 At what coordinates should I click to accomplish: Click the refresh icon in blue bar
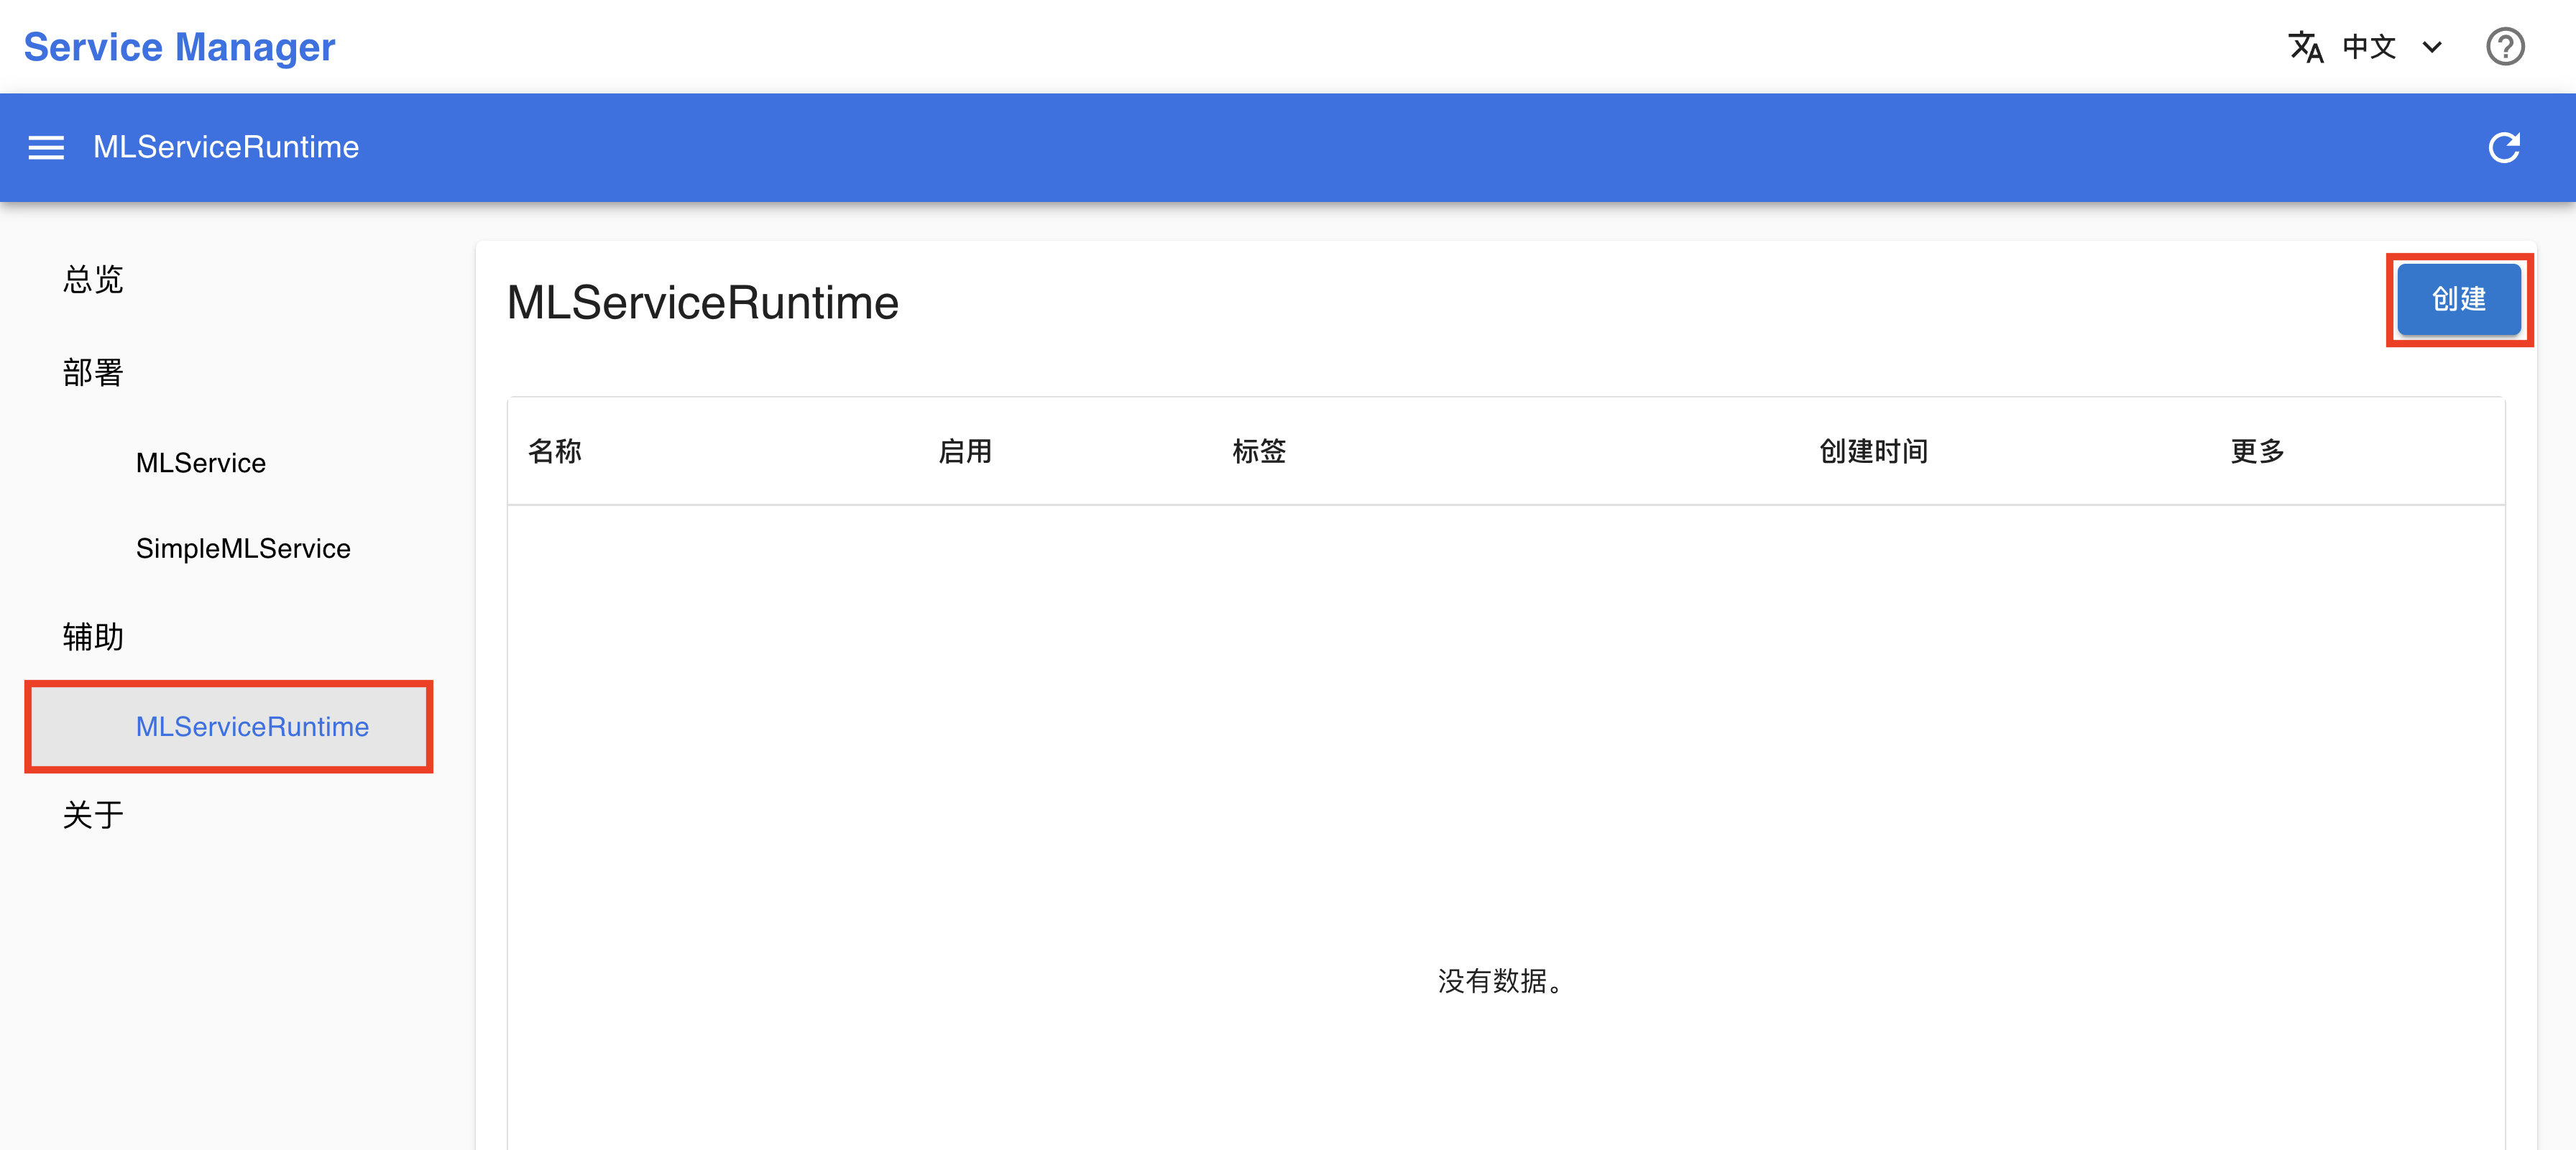point(2503,148)
